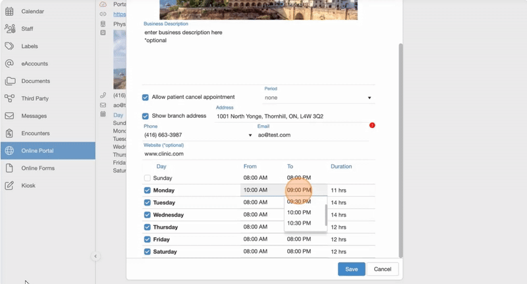This screenshot has height=284, width=527.
Task: Toggle Allow patient cancel appointment checkbox
Action: pyautogui.click(x=146, y=98)
